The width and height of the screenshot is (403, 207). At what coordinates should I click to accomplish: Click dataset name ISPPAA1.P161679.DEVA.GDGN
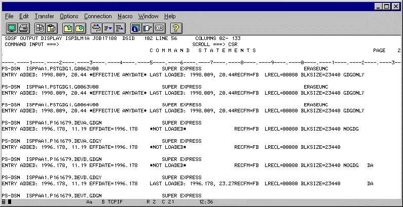point(64,123)
